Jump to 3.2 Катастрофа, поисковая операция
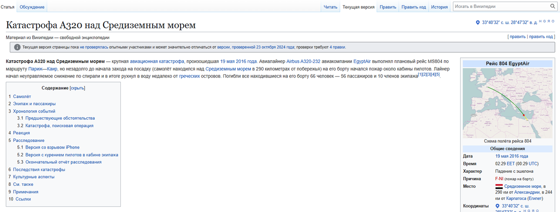Viewport: 560px width, 212px height. (55, 126)
